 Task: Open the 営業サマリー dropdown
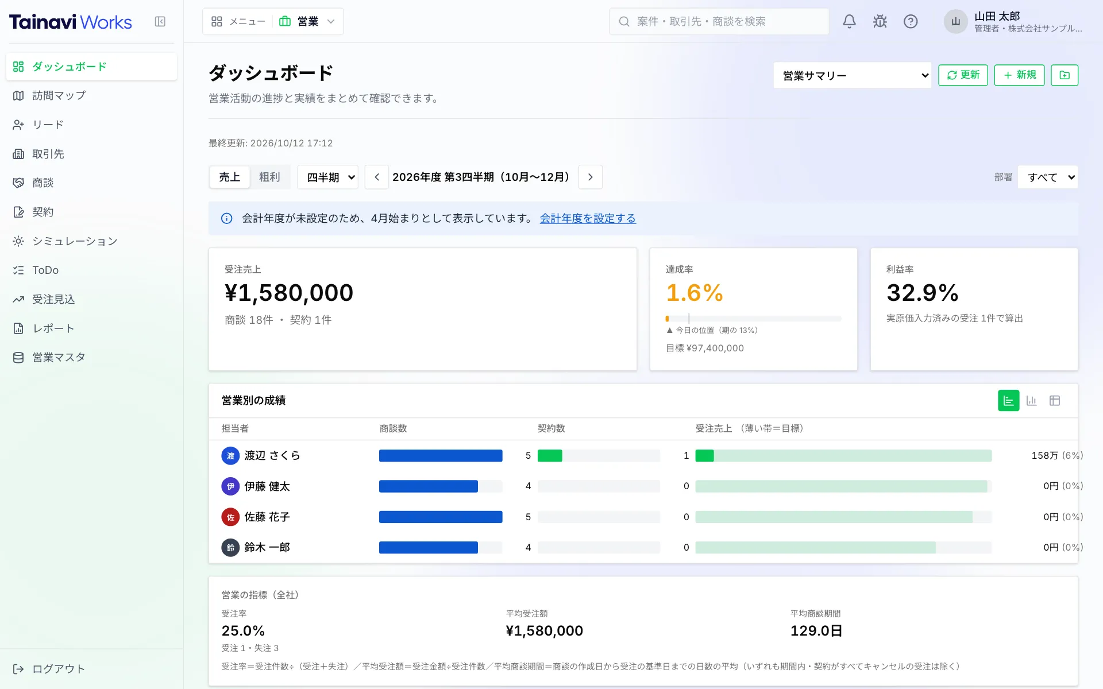(x=852, y=75)
